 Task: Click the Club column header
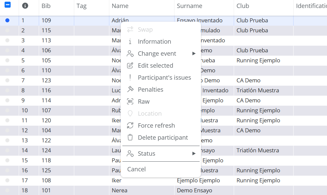[x=242, y=6]
